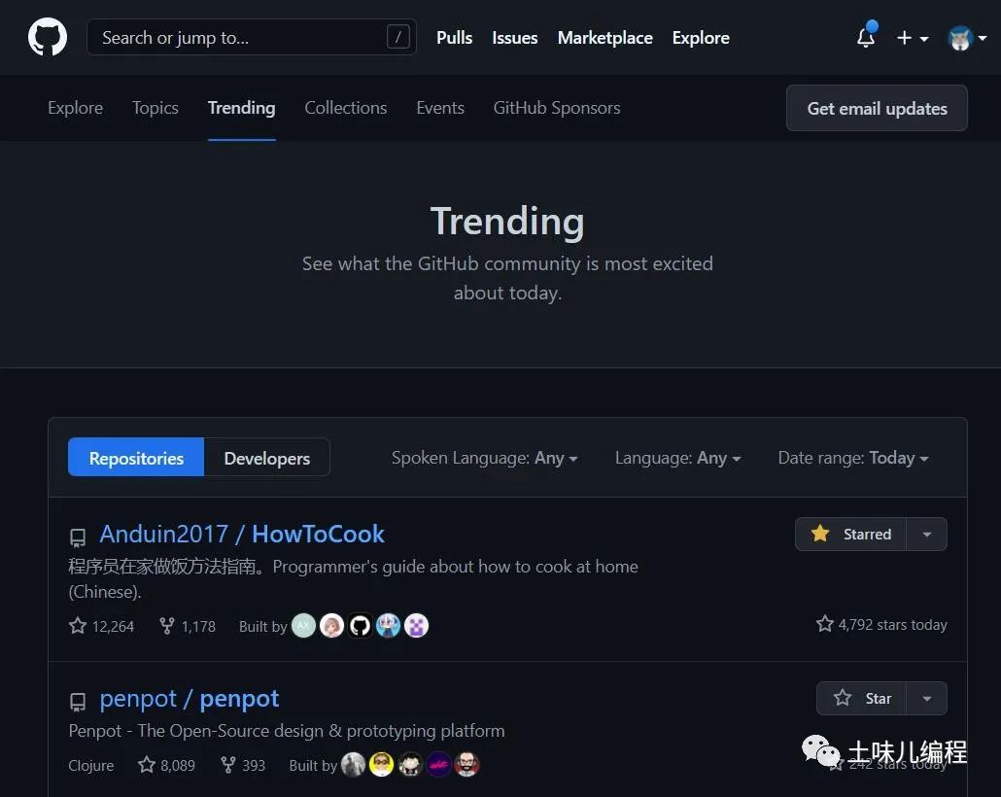Open second HowToCook contributor avatar
This screenshot has width=1001, height=797.
(331, 625)
